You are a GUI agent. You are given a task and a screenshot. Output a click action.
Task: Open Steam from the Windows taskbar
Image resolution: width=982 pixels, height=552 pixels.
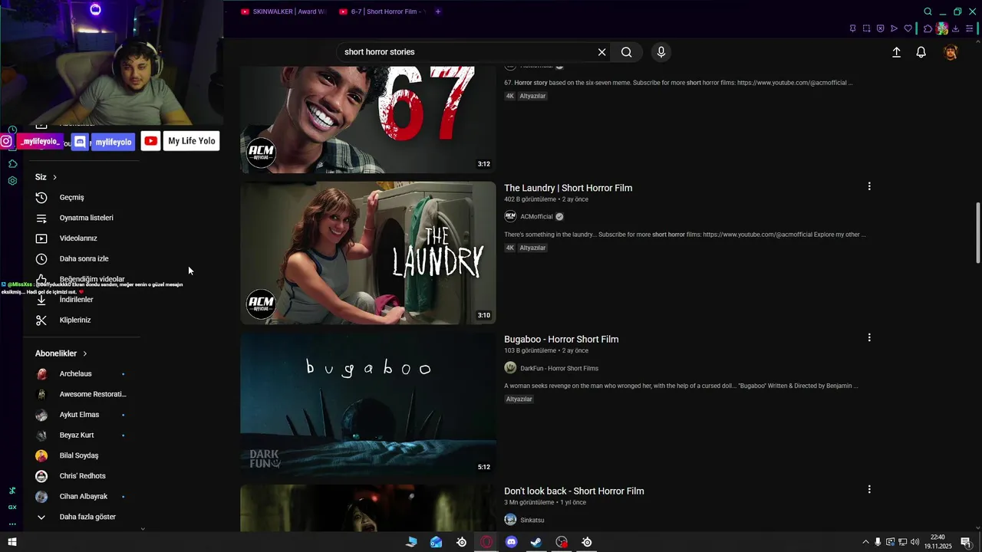[x=536, y=542]
